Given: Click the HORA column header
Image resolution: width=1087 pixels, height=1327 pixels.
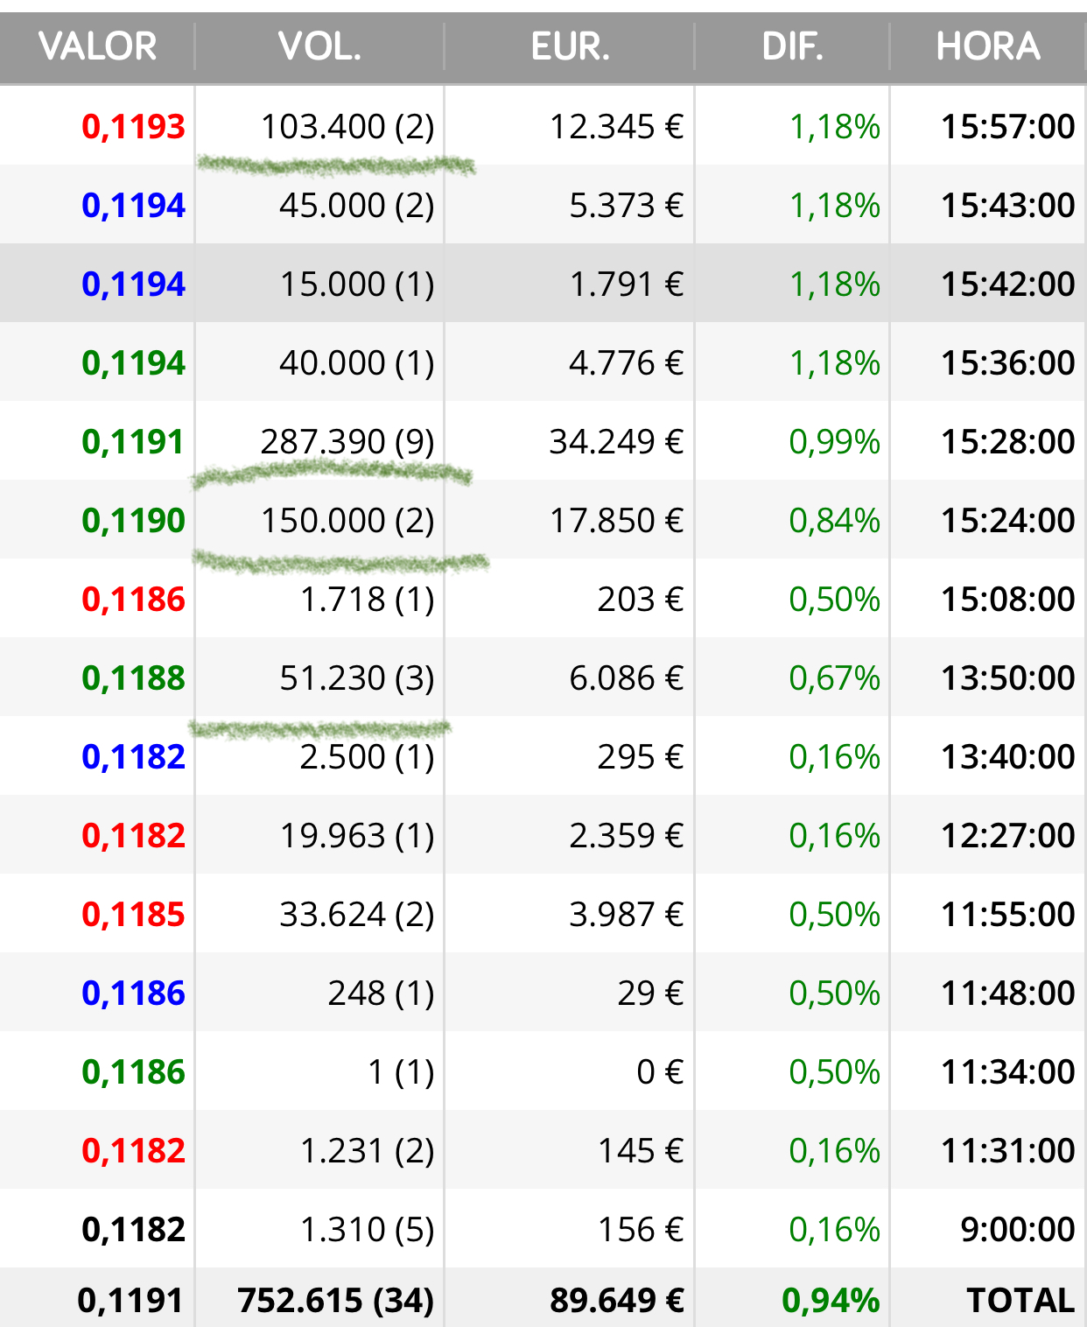Looking at the screenshot, I should click(988, 46).
